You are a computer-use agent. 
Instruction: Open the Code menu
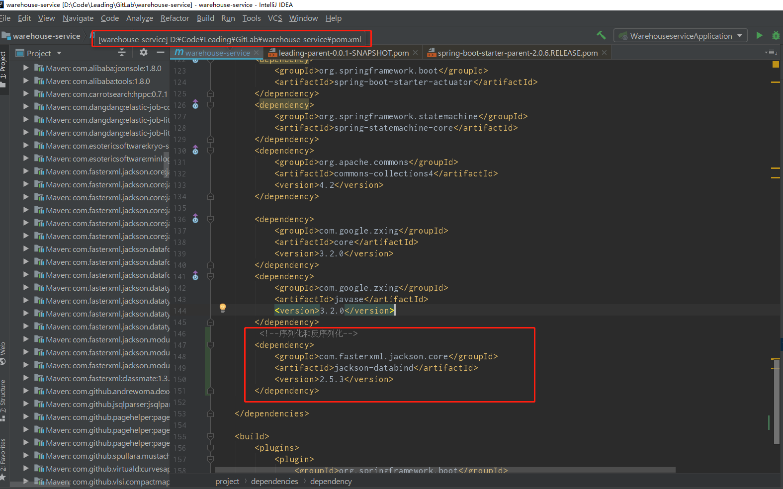point(110,18)
